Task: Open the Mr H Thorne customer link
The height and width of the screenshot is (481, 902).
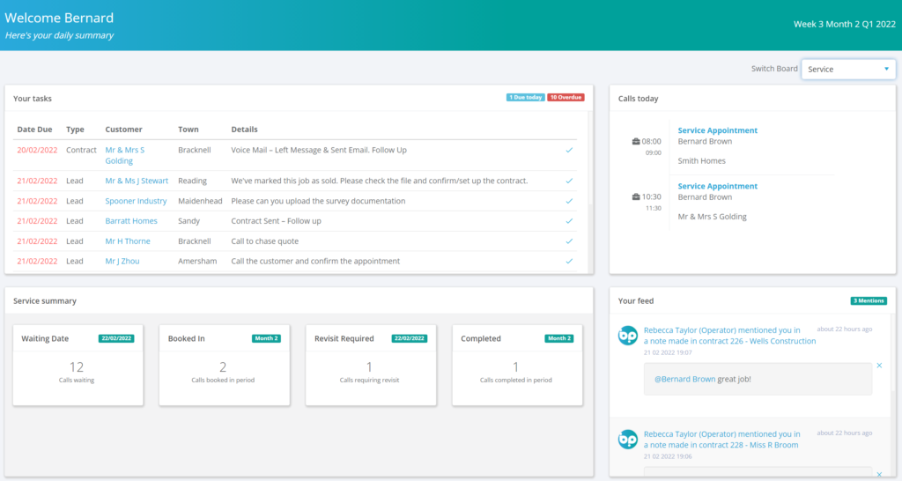Action: 128,240
